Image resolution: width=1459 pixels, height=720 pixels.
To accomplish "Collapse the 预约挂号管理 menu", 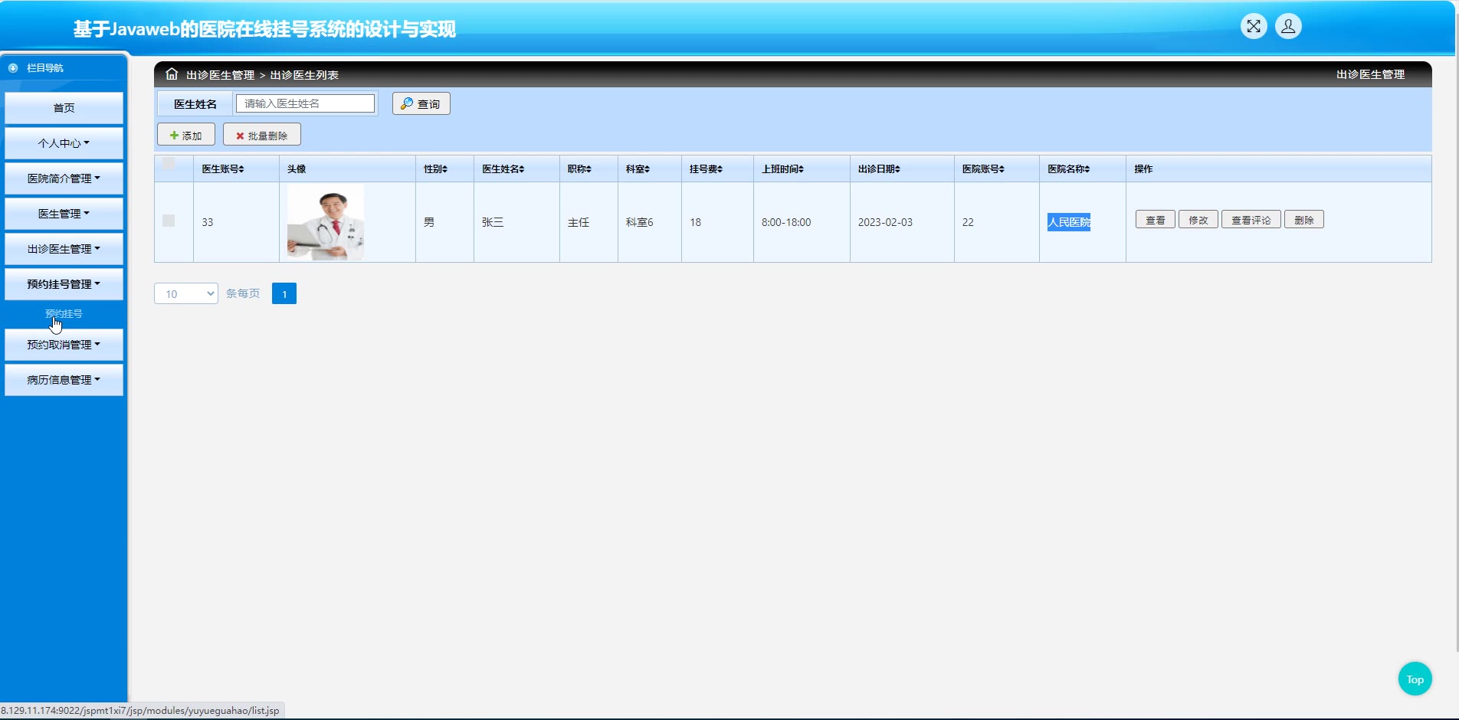I will 64,284.
